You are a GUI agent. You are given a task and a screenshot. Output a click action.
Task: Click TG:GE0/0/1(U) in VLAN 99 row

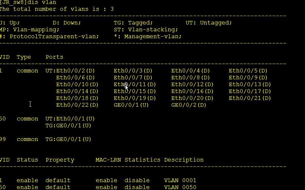(68, 139)
